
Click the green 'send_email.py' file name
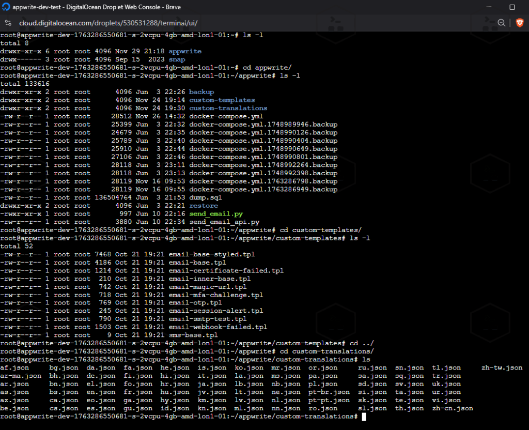215,213
